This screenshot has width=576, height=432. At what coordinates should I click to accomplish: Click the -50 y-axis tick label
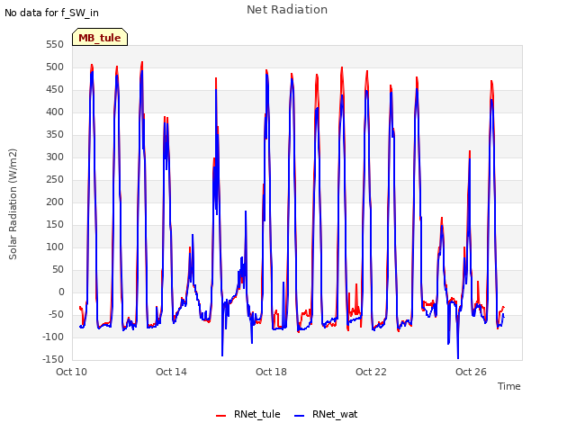(56, 314)
